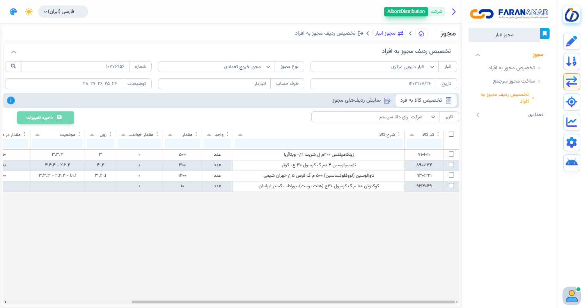Sort by شرح کالا arrow
The width and height of the screenshot is (587, 308).
click(240, 135)
